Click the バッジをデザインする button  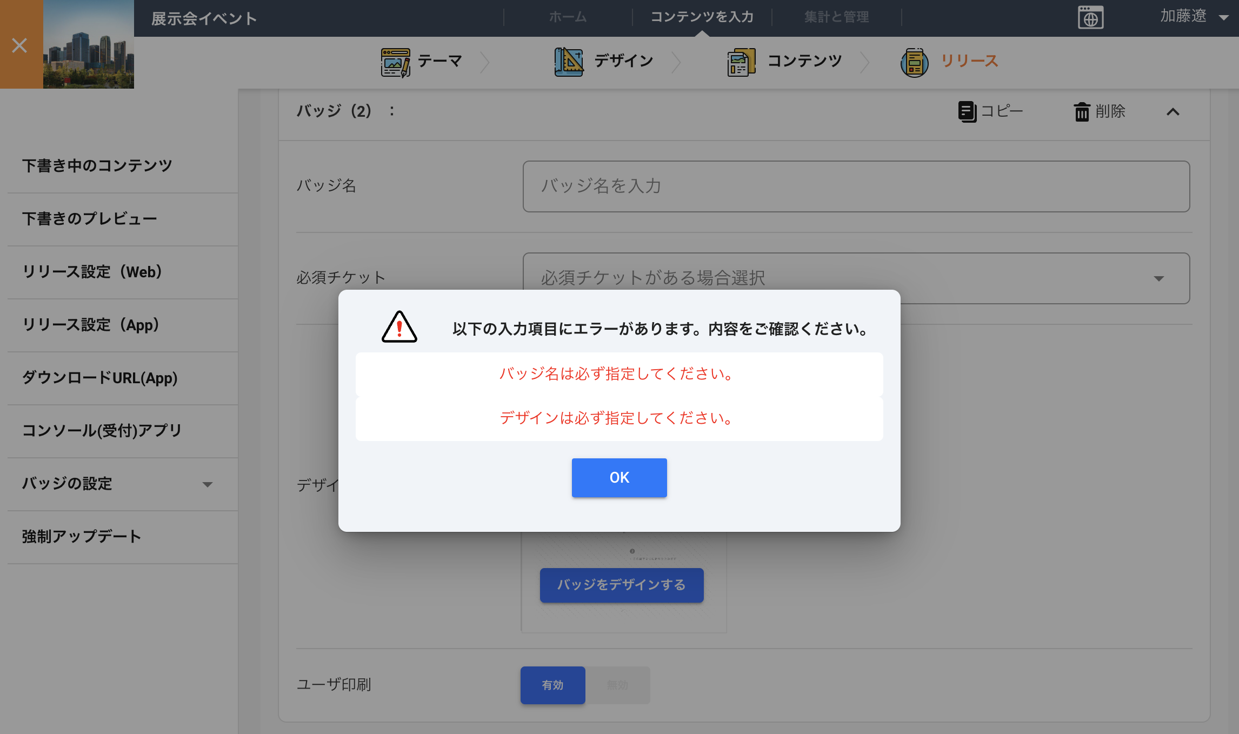pyautogui.click(x=622, y=585)
